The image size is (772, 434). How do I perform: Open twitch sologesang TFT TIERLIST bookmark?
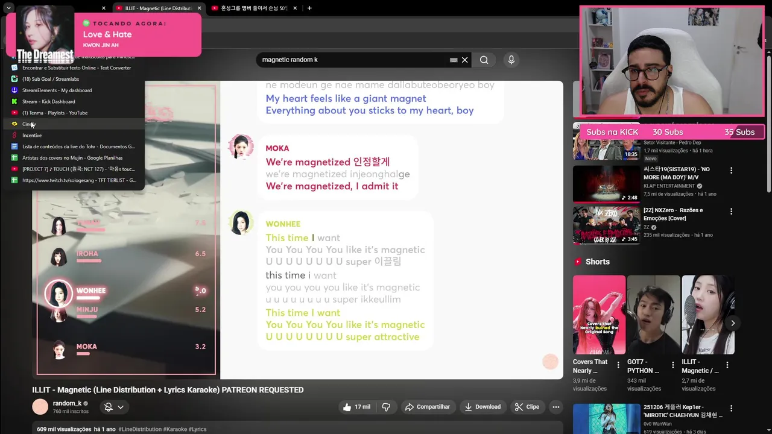click(74, 180)
